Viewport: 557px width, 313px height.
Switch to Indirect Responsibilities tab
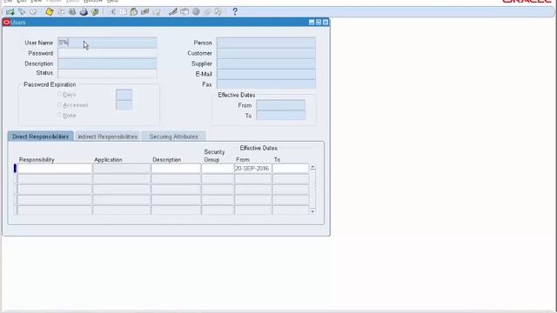coord(107,137)
